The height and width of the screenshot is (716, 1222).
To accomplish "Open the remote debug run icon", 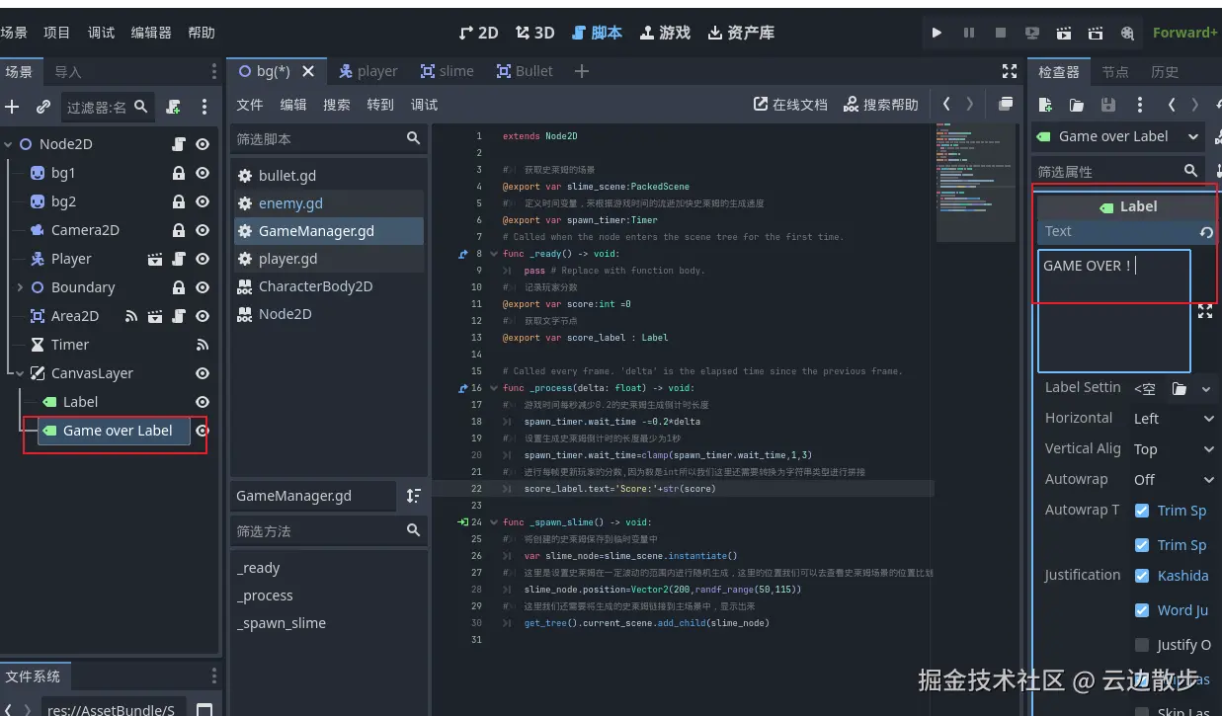I will (x=1032, y=33).
